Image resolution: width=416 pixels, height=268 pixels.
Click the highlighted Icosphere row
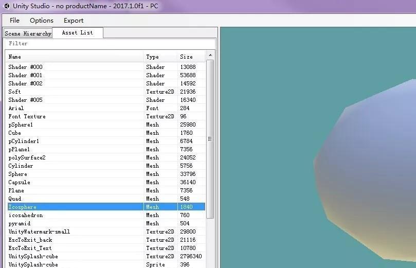[x=106, y=207]
